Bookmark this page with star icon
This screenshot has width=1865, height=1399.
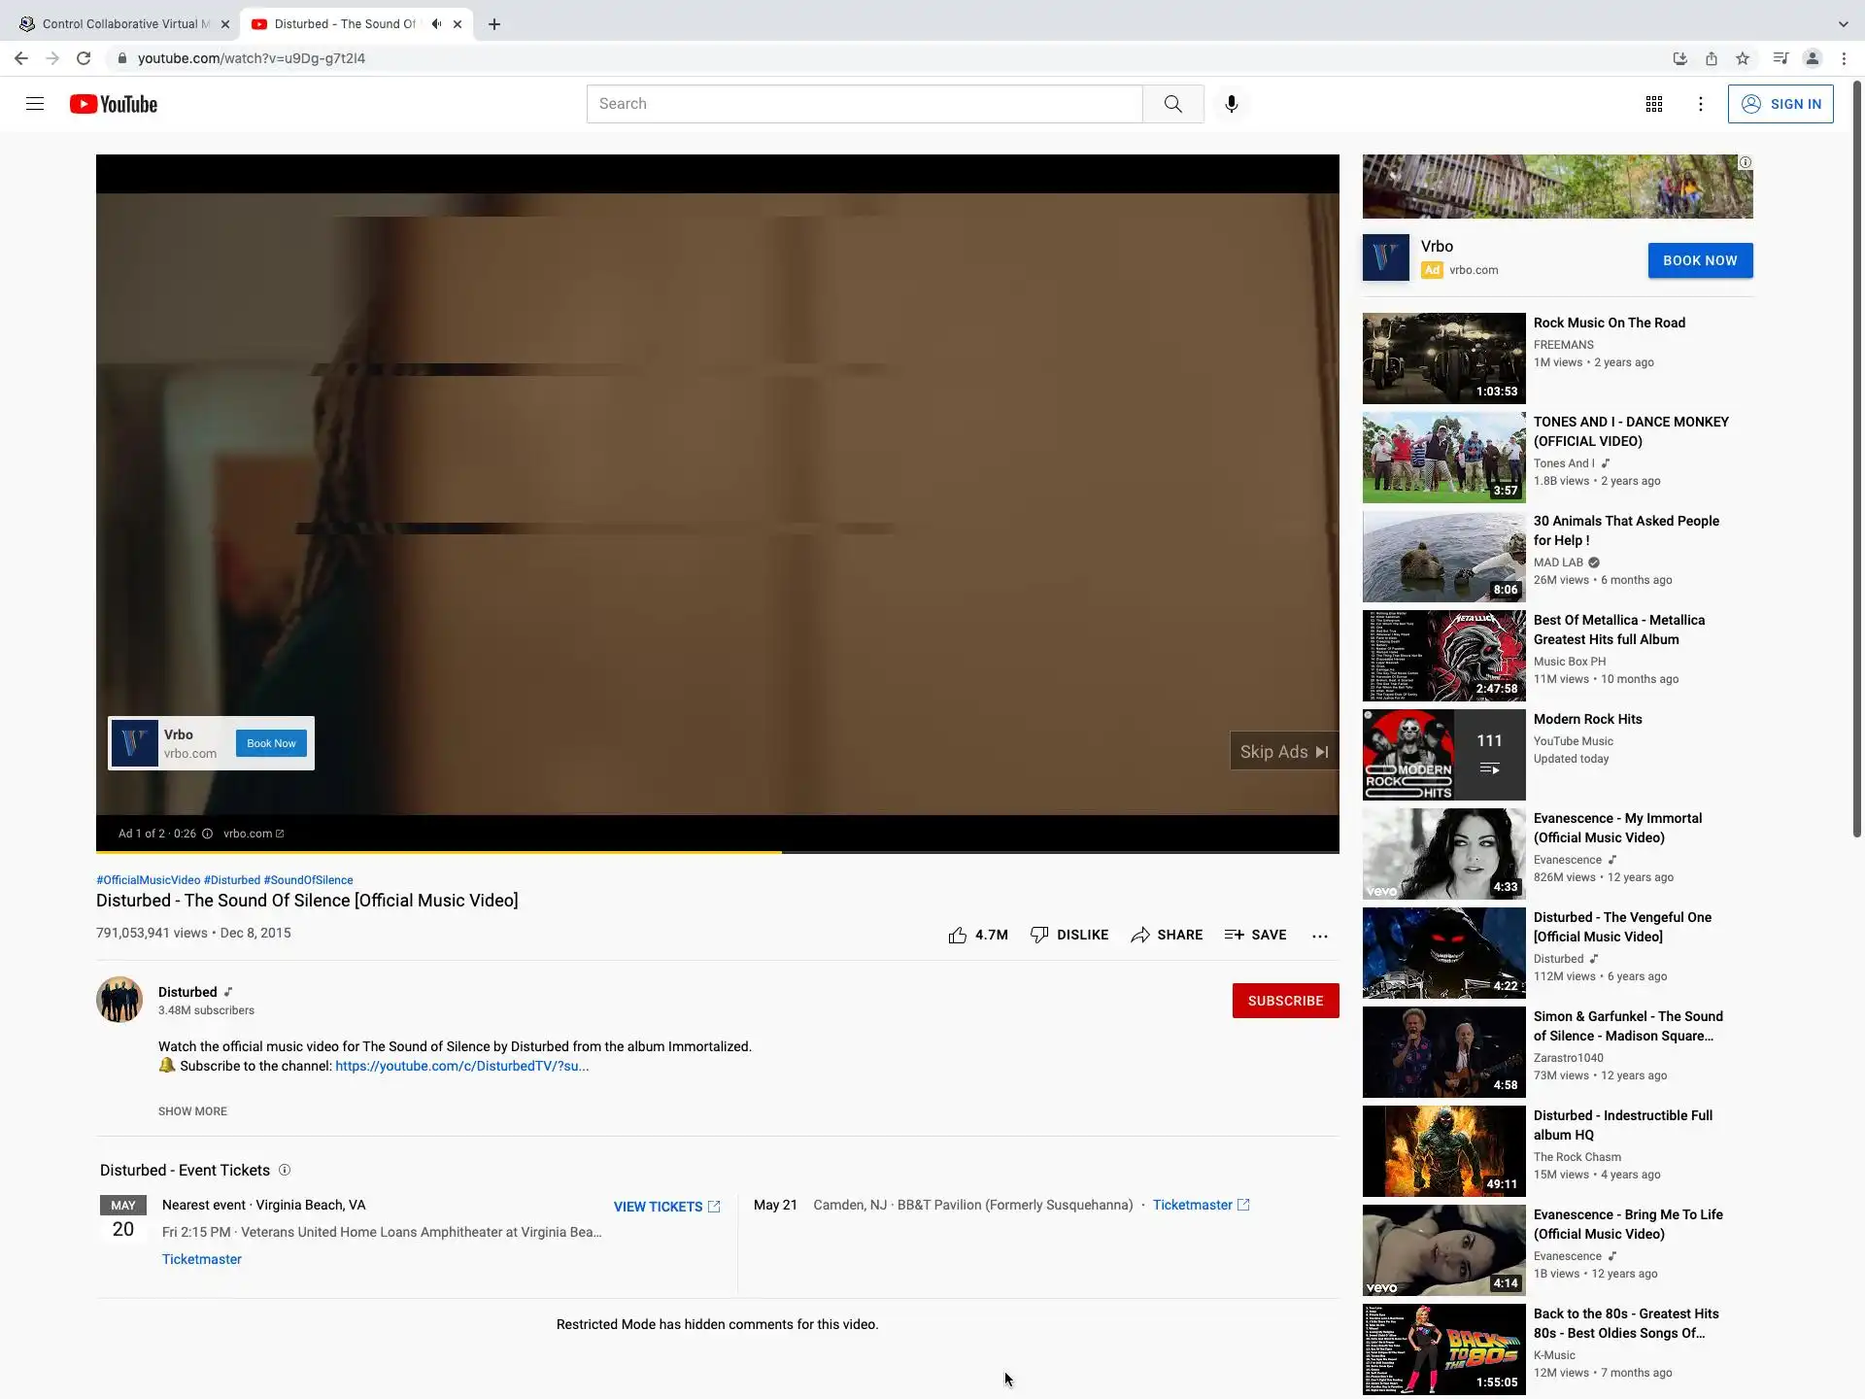(x=1743, y=58)
